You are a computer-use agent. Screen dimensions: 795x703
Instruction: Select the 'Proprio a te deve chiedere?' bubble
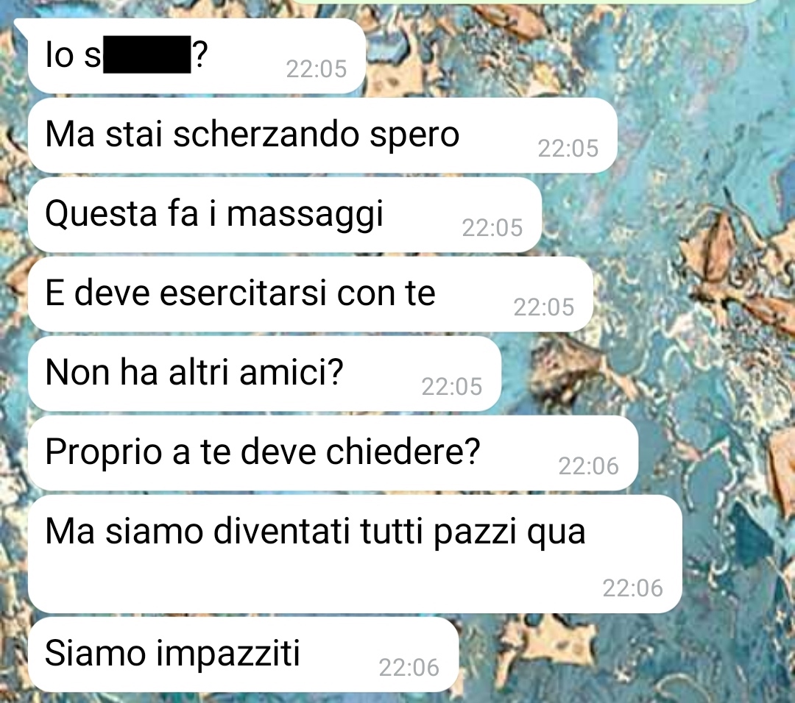[333, 453]
